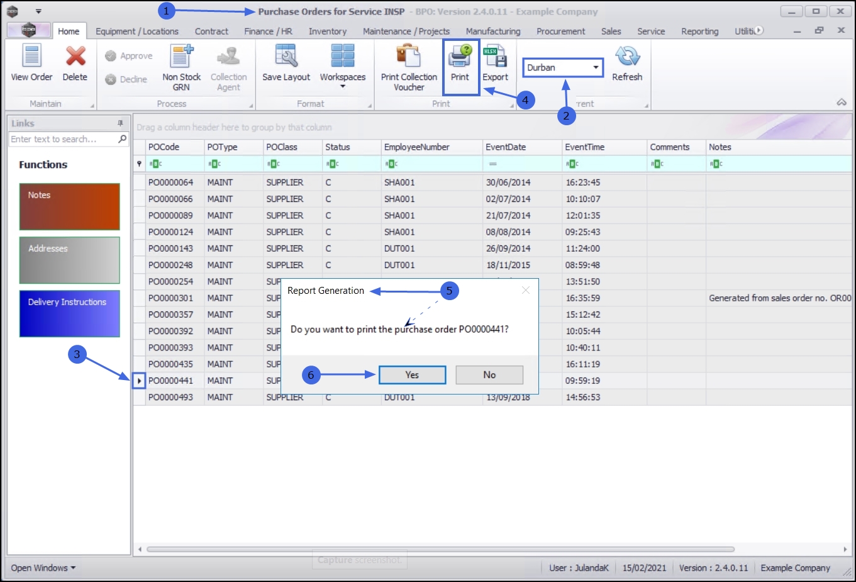Viewport: 856px width, 582px height.
Task: Select the PO0000124 row
Action: click(x=493, y=232)
